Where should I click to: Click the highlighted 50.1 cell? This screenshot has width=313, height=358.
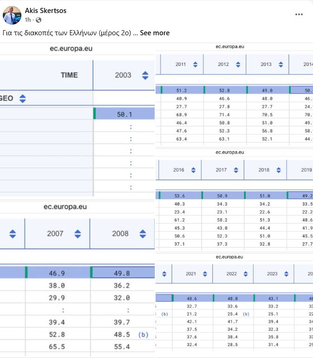124,114
